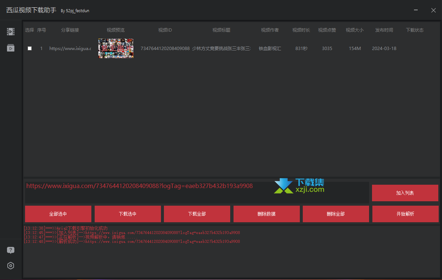Click the 删除全部 button
Image resolution: width=442 pixels, height=280 pixels.
point(336,214)
